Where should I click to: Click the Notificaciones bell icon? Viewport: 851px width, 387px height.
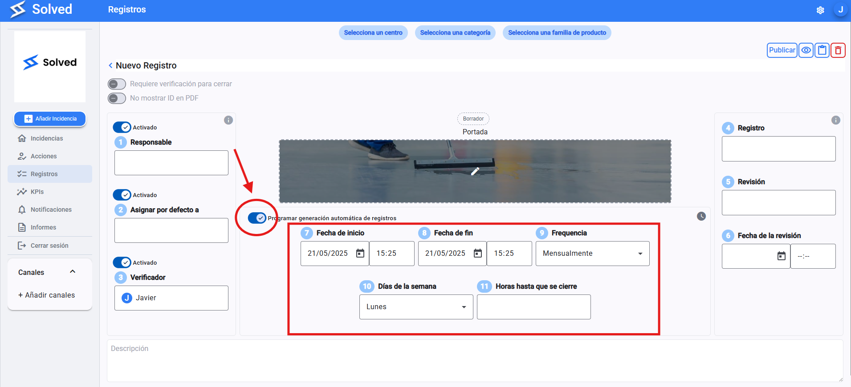tap(22, 210)
